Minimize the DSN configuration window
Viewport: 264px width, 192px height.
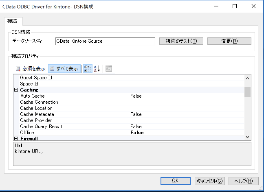pyautogui.click(x=216, y=7)
